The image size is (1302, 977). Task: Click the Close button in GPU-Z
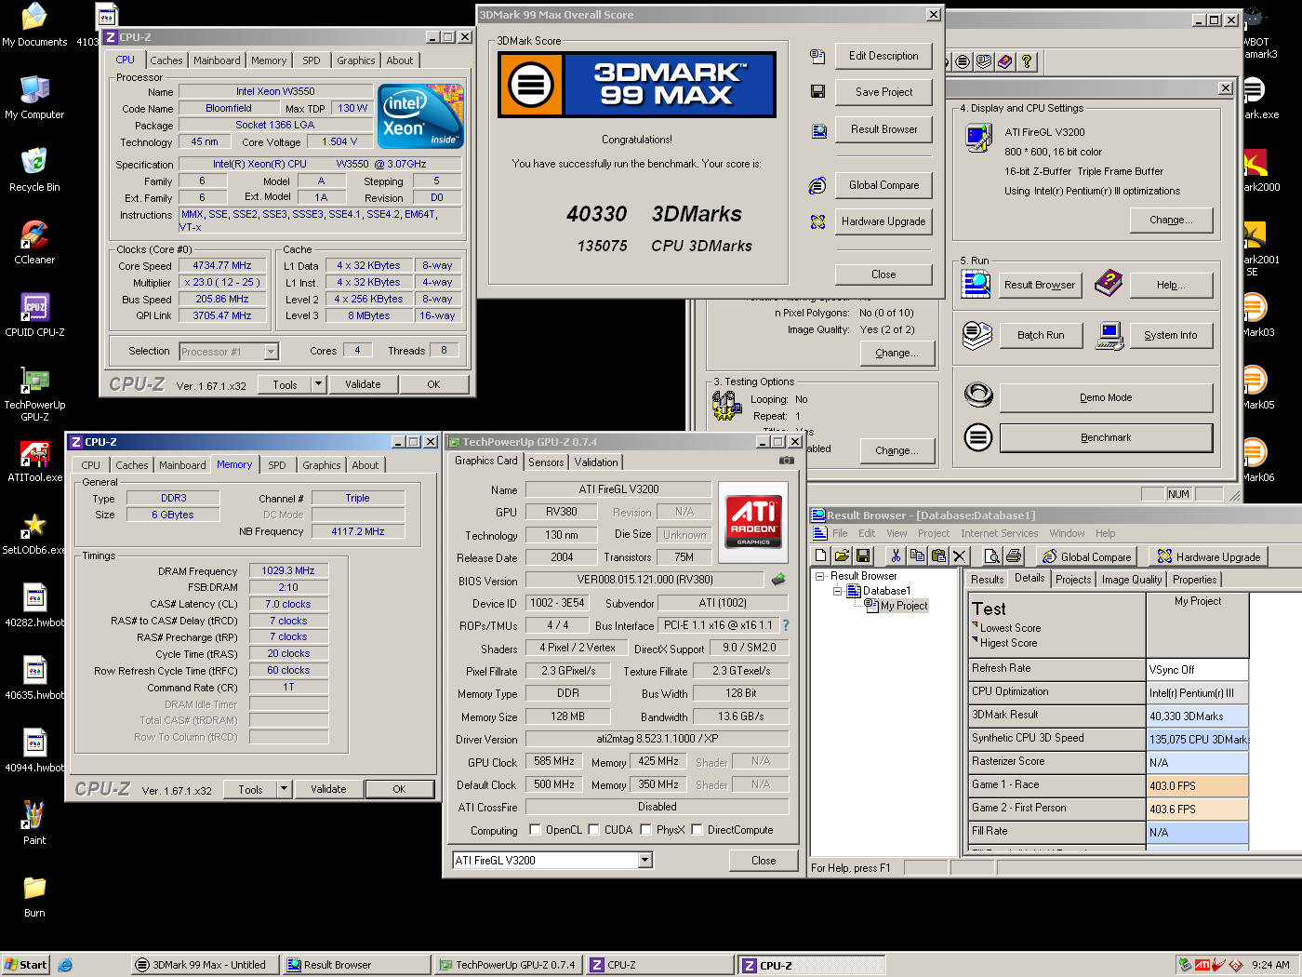[x=764, y=861]
